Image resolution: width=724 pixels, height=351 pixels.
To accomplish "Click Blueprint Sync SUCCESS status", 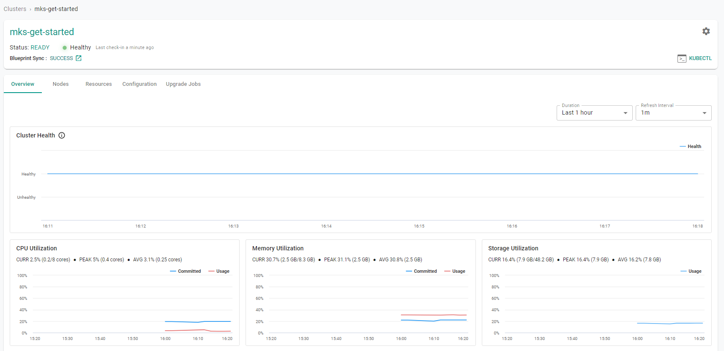I will [x=61, y=58].
